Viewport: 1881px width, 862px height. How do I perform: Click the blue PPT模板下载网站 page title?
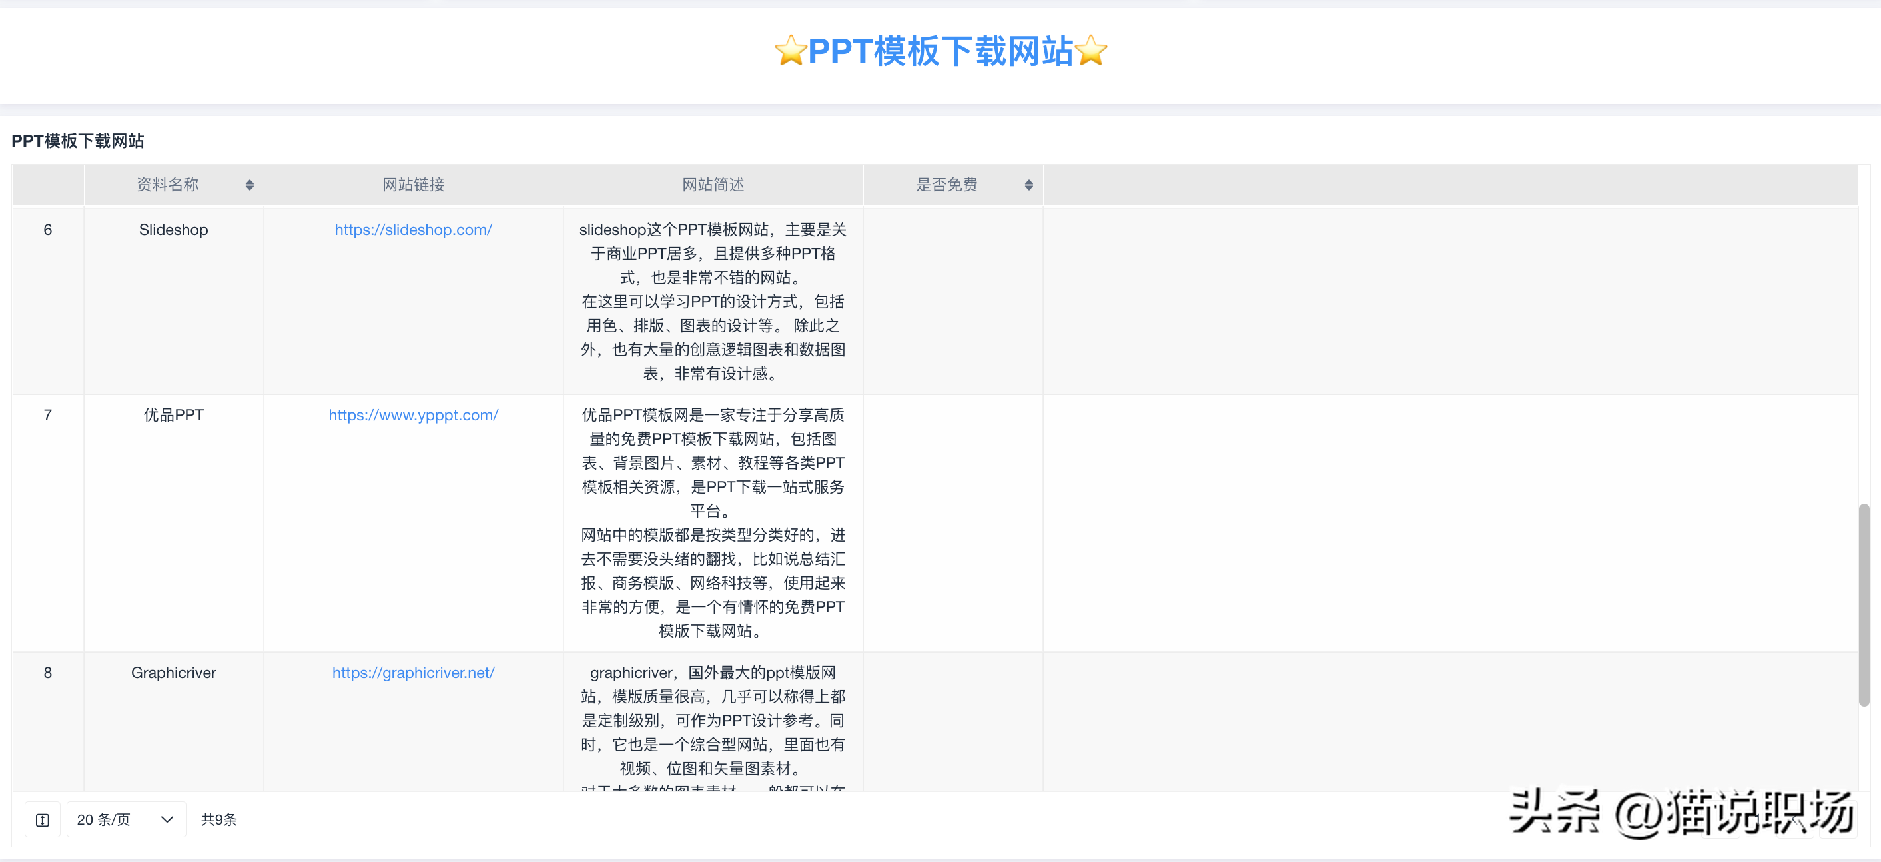(940, 51)
